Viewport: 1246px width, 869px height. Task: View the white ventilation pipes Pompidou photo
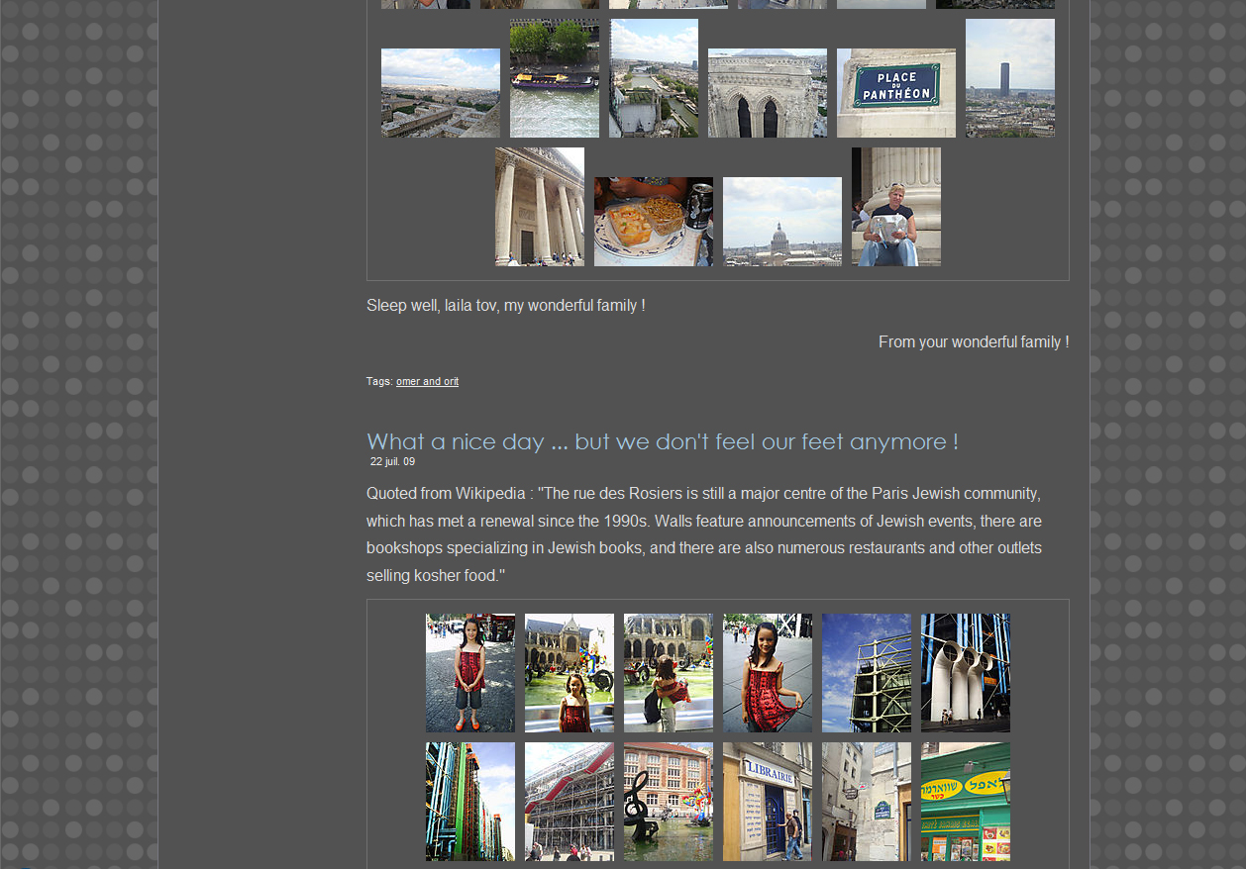pos(965,673)
